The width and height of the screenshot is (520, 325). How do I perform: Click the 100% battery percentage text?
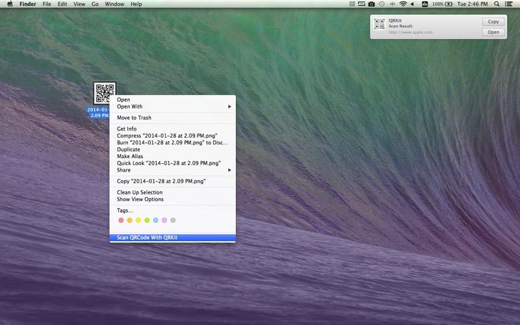coord(437,4)
